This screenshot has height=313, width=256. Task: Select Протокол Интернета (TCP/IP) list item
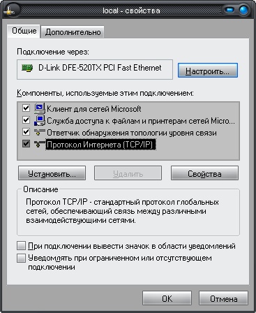[x=100, y=145]
